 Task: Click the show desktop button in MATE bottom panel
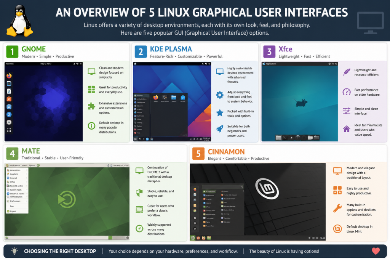7,238
